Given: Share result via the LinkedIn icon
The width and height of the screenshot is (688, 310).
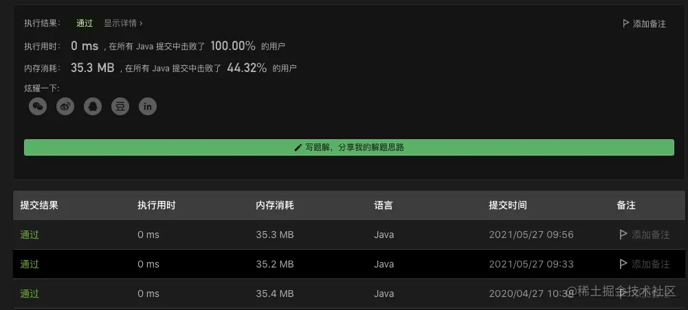Looking at the screenshot, I should tap(147, 106).
